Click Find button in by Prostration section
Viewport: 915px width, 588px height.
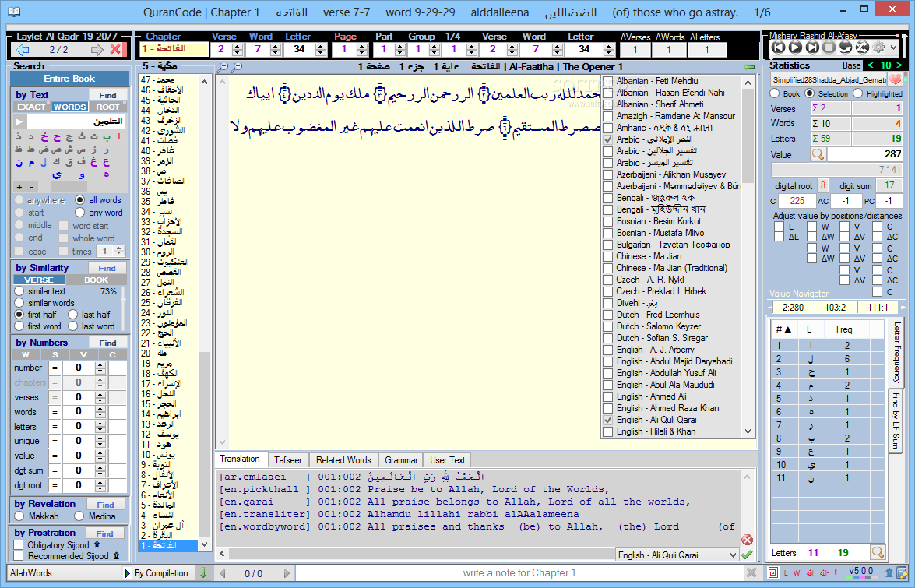point(105,533)
